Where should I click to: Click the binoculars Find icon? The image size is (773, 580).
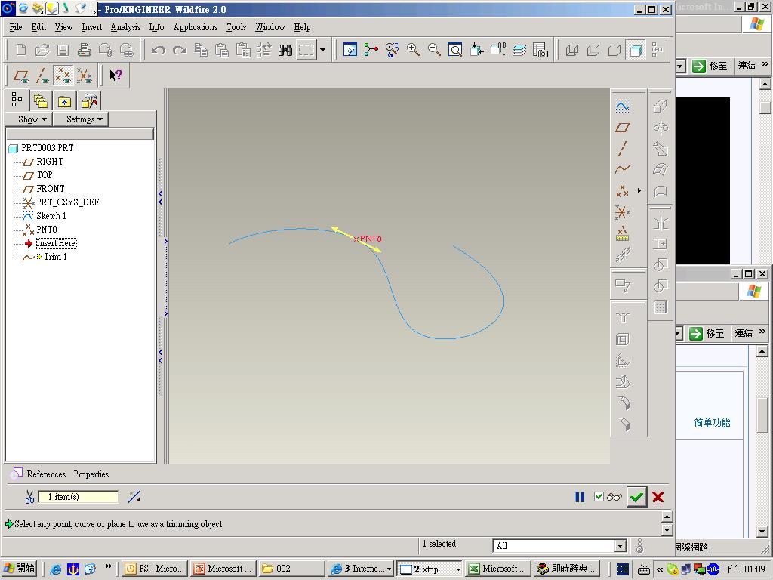coord(285,50)
